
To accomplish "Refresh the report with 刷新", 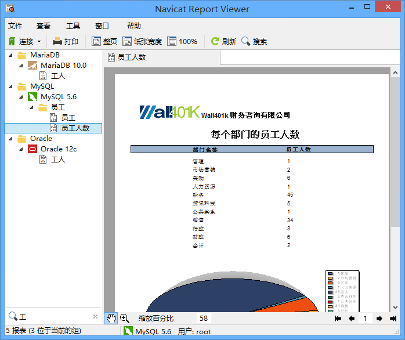I will 223,41.
